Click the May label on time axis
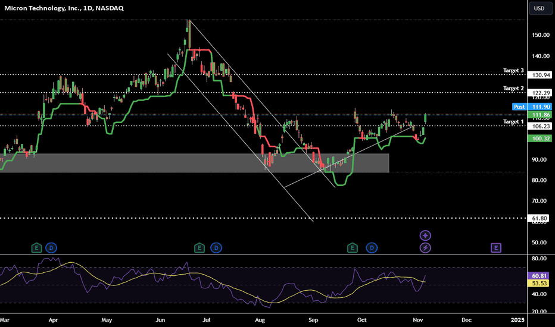Screen dimensions: 555x327 tap(107, 320)
